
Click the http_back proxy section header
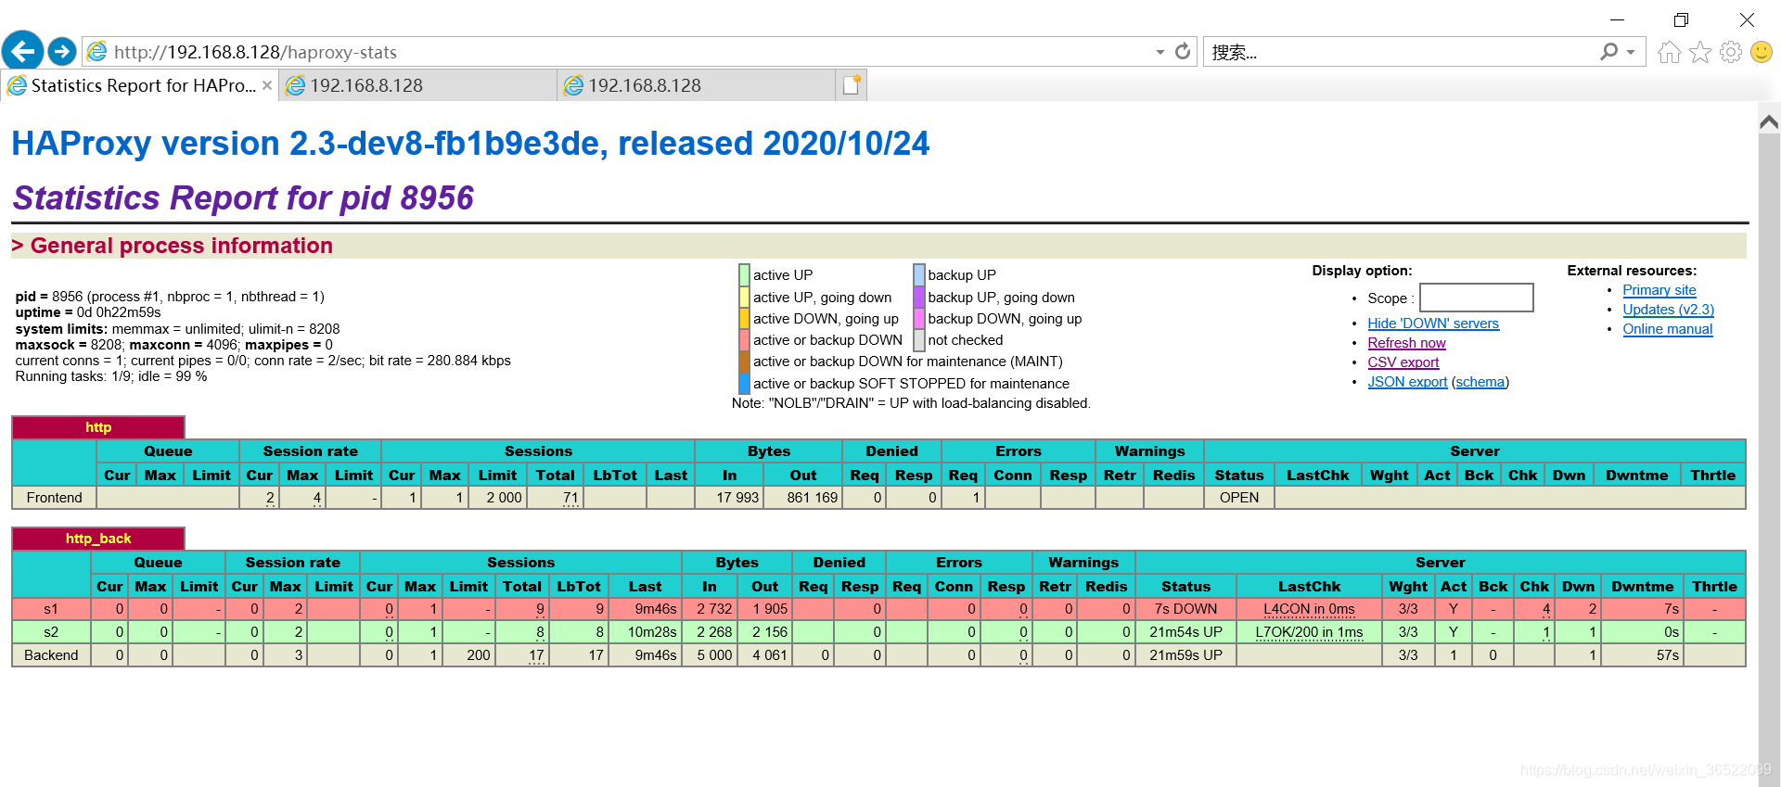(x=98, y=539)
